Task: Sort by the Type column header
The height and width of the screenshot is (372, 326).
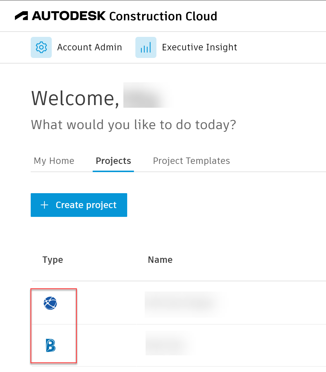Action: click(x=53, y=260)
